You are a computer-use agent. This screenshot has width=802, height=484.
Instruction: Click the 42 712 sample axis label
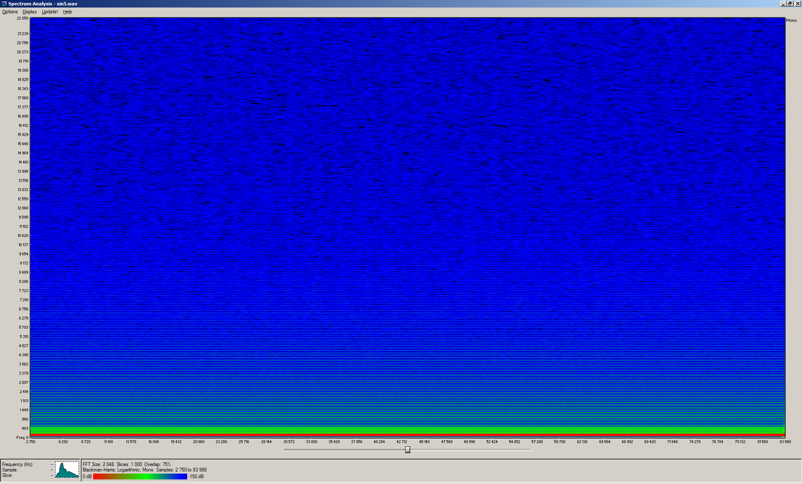tap(402, 442)
